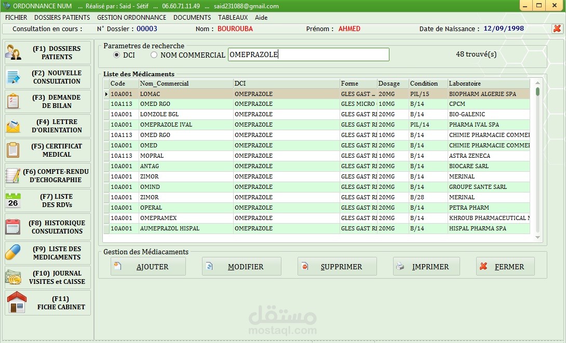Sort by the Dosage column header

tap(393, 84)
